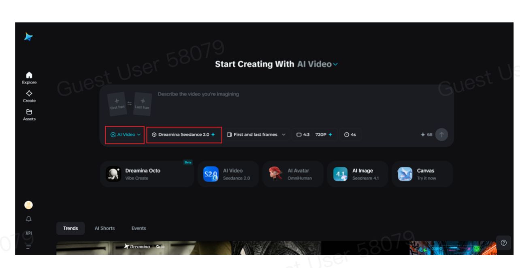This screenshot has height=268, width=520.
Task: Switch to the AI Shorts tab
Action: pos(104,228)
